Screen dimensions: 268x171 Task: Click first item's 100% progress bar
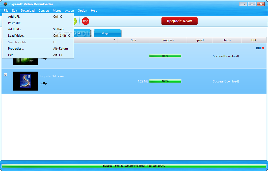tap(165, 56)
